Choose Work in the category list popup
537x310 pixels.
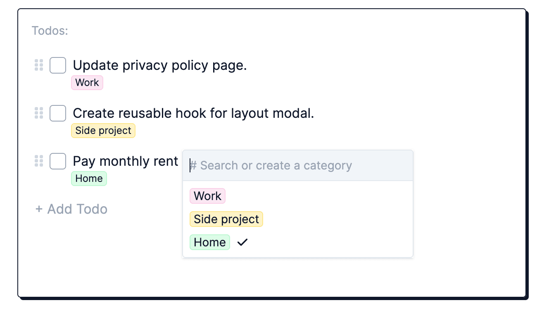tap(208, 196)
